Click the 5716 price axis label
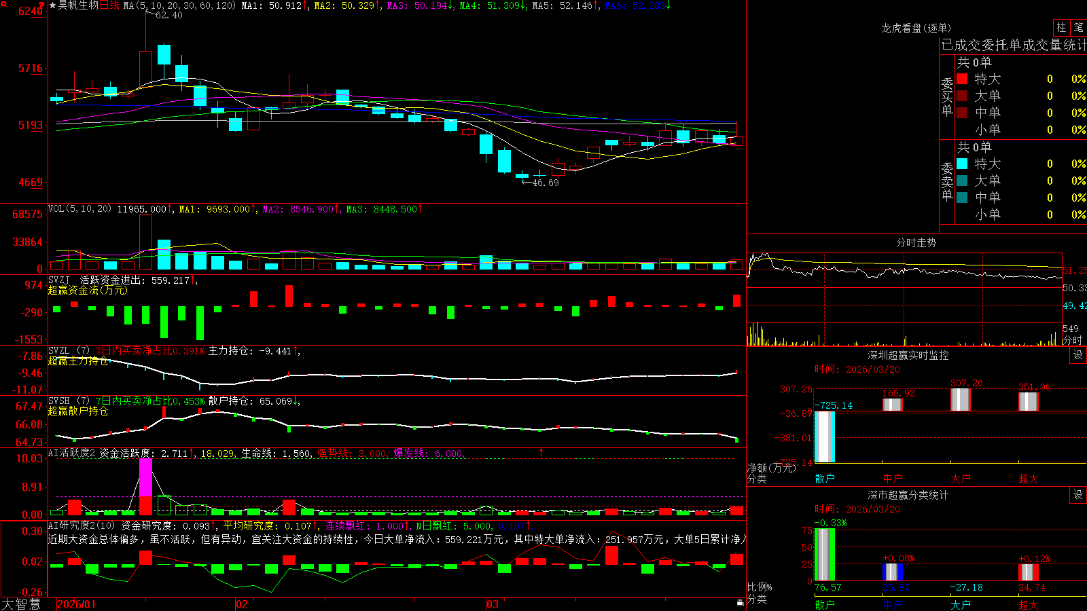 [x=30, y=68]
